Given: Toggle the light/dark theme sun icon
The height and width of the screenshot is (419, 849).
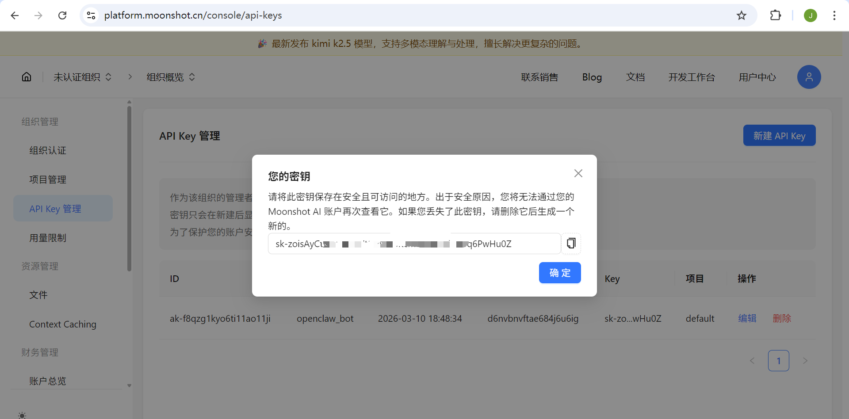Looking at the screenshot, I should [x=22, y=415].
